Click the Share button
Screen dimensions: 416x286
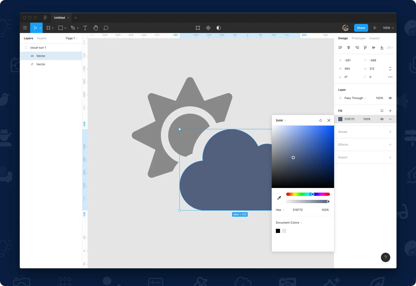(361, 28)
